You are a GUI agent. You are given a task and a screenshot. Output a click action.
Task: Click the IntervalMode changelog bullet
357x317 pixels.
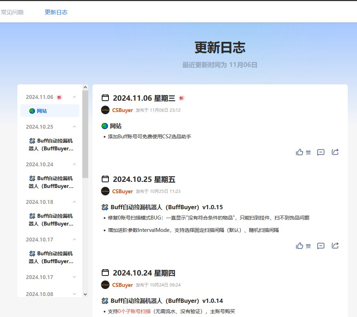click(193, 230)
